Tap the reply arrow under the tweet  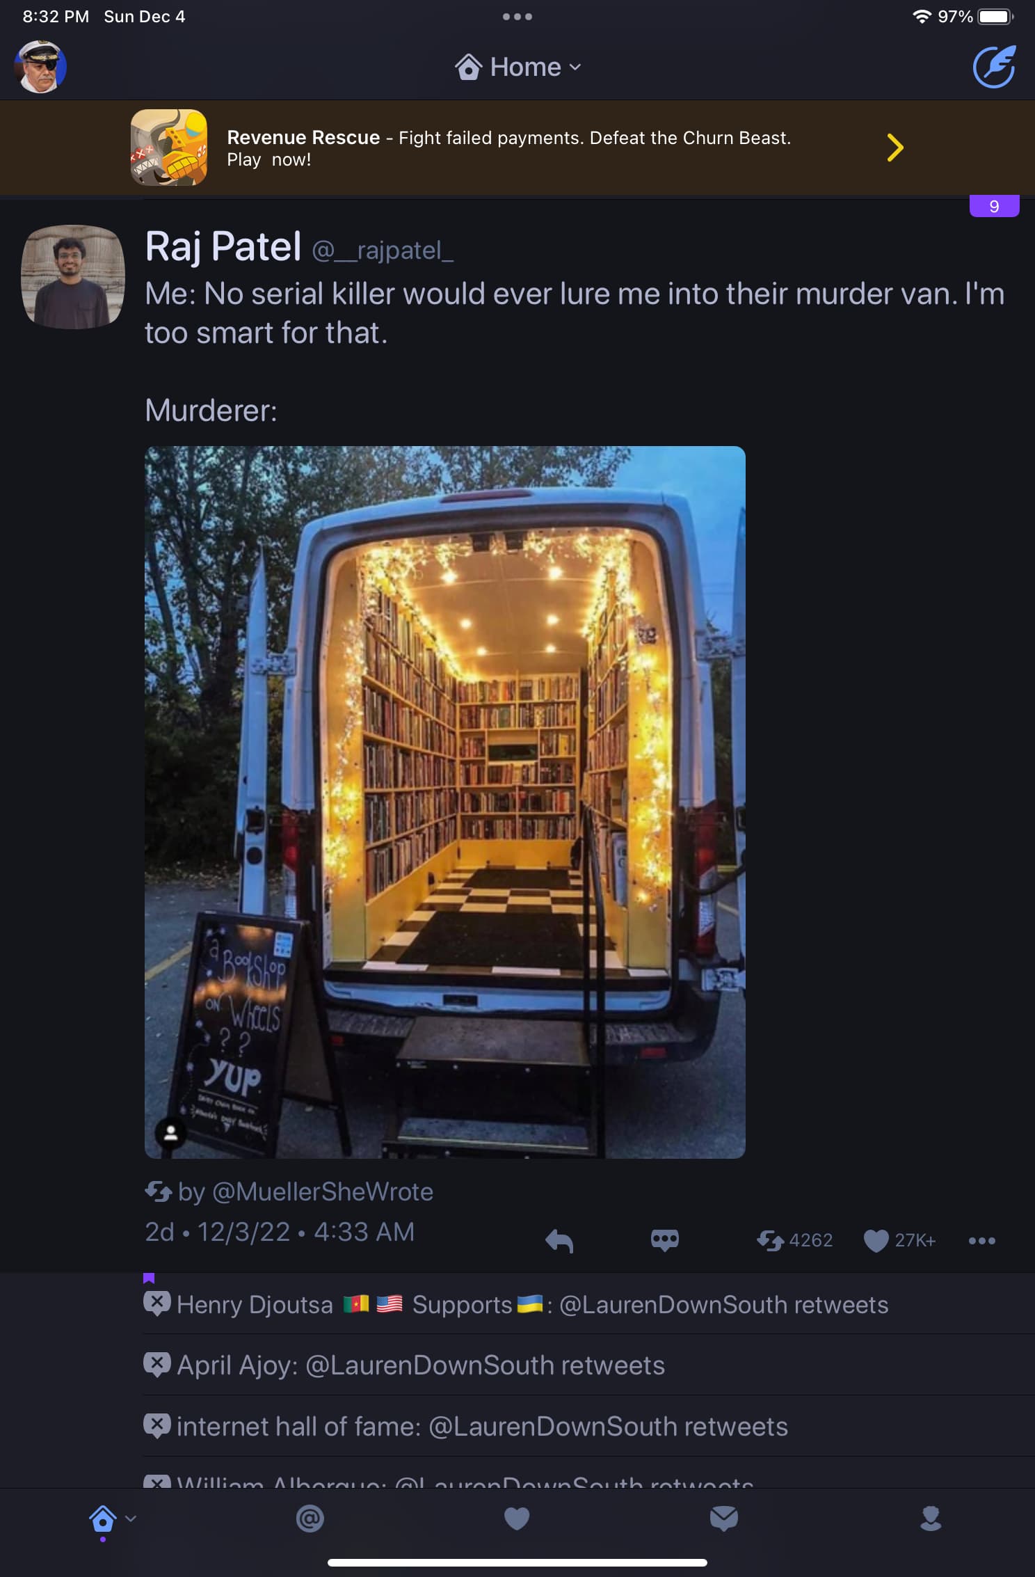point(559,1240)
